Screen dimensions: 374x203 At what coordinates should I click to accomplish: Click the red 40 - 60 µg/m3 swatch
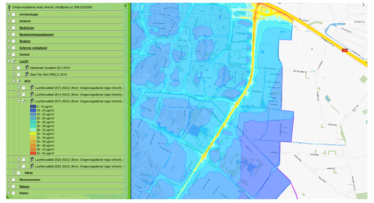[33, 153]
